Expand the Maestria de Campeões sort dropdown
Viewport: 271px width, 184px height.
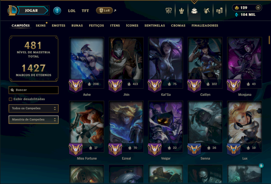34,120
